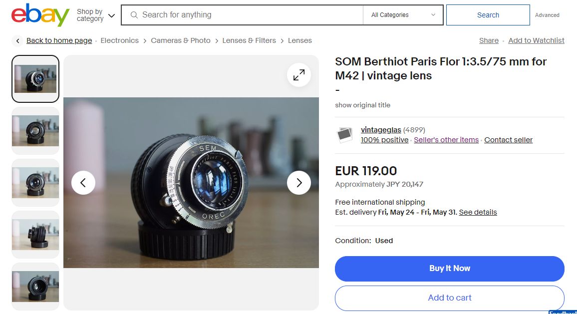Select the fourth thumbnail showing the lens side view
Viewport: 577px width, 314px height.
pyautogui.click(x=35, y=235)
